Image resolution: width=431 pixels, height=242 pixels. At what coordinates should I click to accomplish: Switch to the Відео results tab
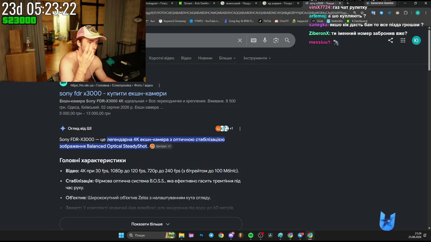point(186,58)
